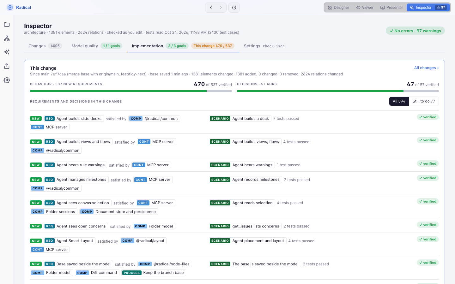Go back with the left chevron
Viewport: 455px width, 284px height.
pyautogui.click(x=211, y=8)
